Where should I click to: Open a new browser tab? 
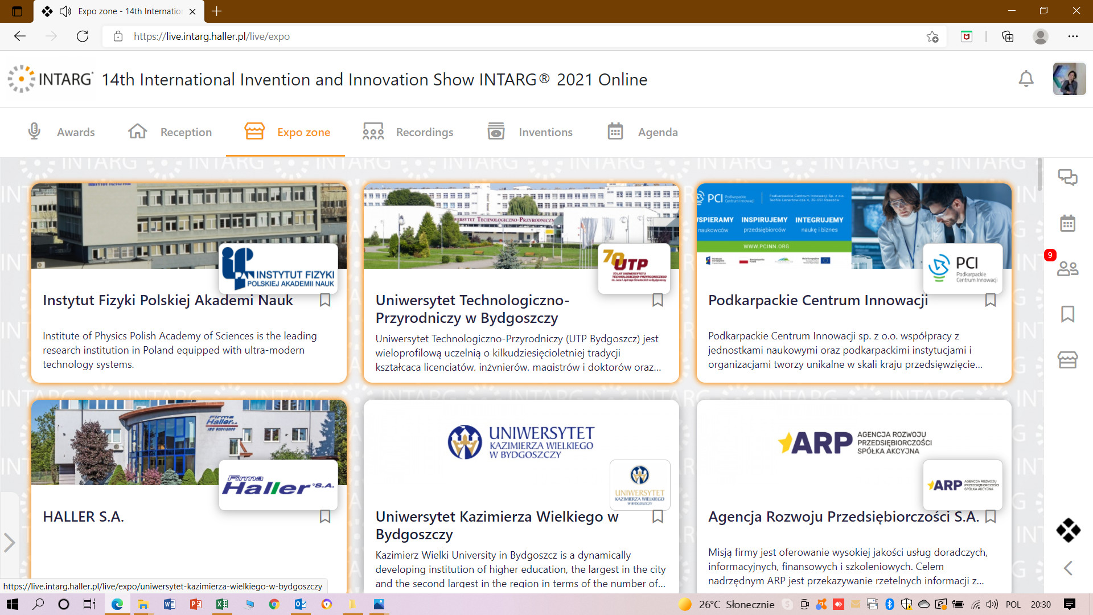coord(217,11)
